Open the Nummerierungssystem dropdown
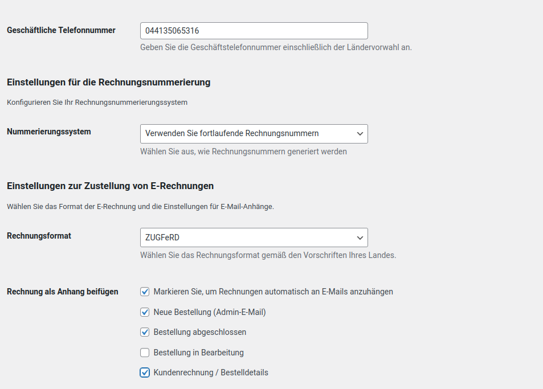This screenshot has width=543, height=389. pos(254,134)
